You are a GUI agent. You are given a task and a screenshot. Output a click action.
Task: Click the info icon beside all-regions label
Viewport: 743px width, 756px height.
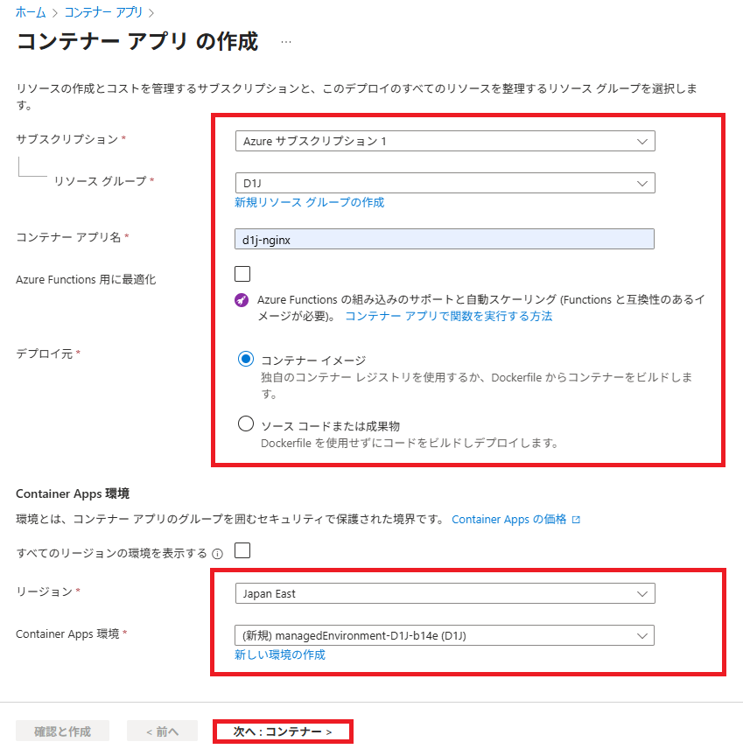pos(218,553)
